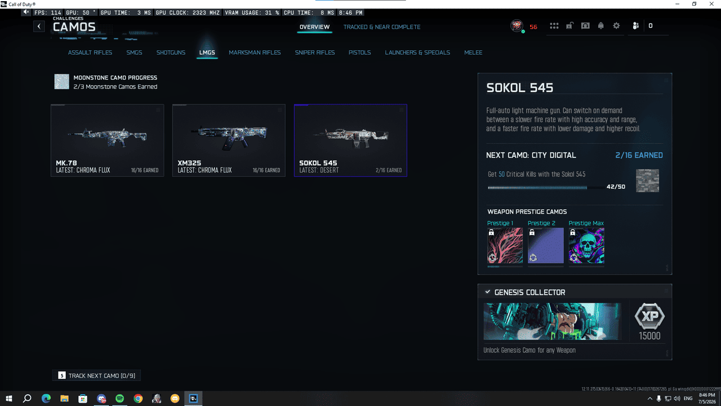Open the orange Discord Canary taskbar icon
Screen dimensions: 721x406
[175, 399]
